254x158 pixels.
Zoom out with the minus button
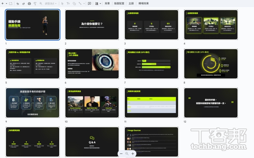121,154
